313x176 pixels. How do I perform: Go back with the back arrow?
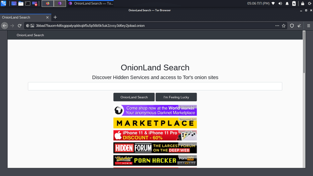coord(4,26)
